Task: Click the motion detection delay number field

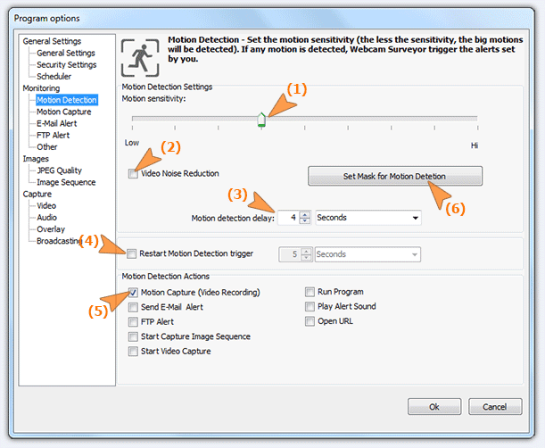Action: [x=288, y=218]
